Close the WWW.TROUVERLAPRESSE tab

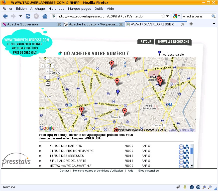click(x=183, y=24)
